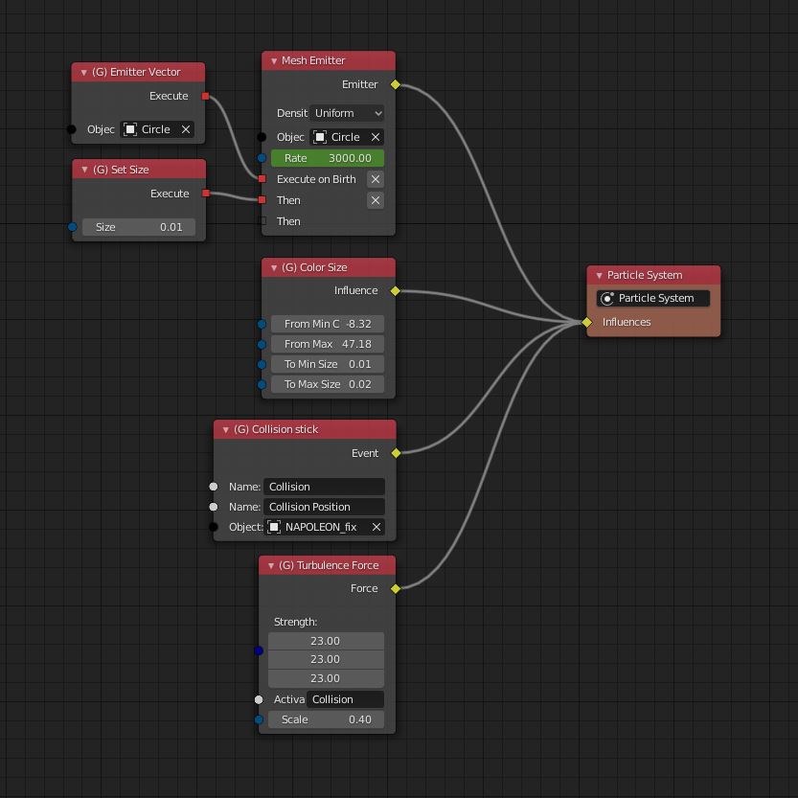
Task: Collapse the (G) Color Size node
Action: pyautogui.click(x=274, y=267)
